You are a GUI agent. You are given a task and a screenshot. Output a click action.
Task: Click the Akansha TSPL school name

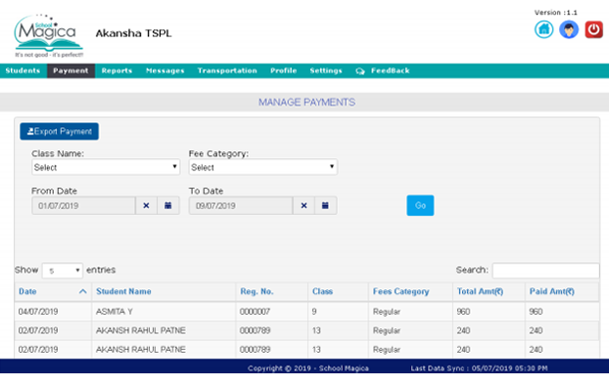133,33
